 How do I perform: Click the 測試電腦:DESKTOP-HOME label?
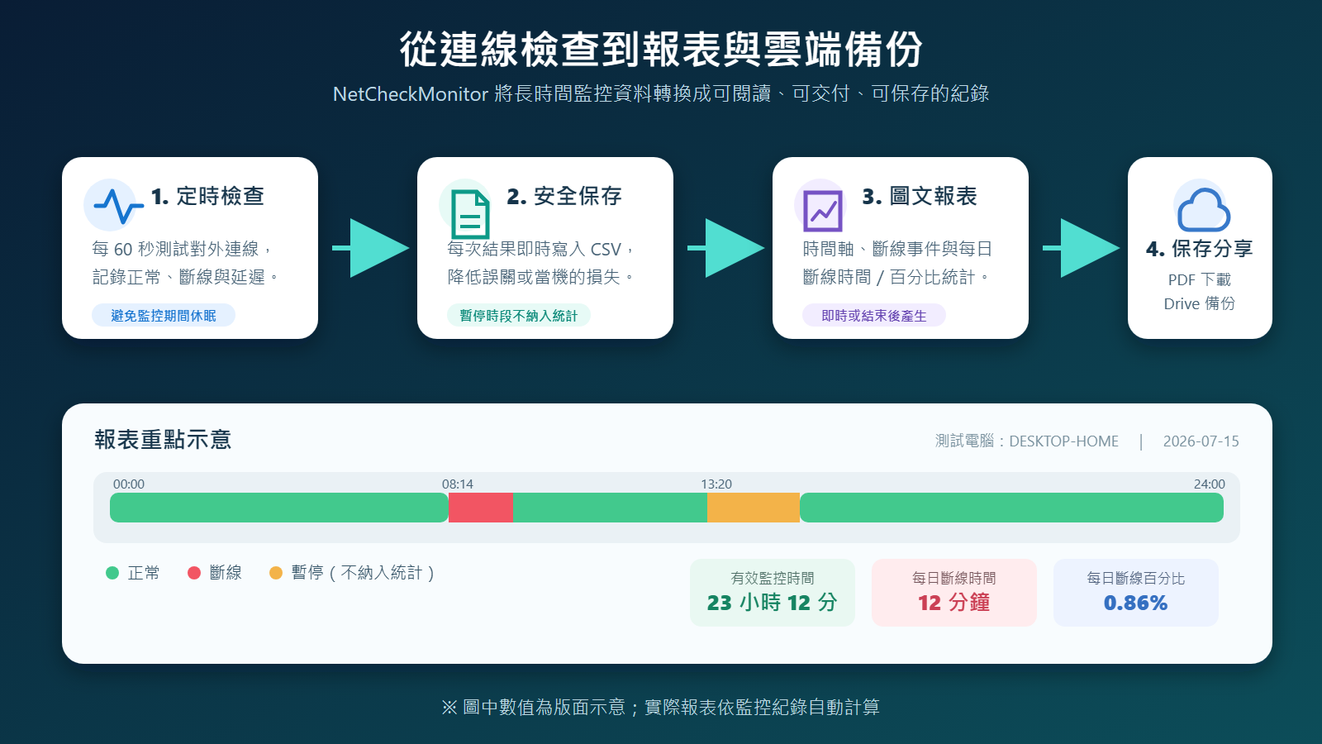(1027, 441)
